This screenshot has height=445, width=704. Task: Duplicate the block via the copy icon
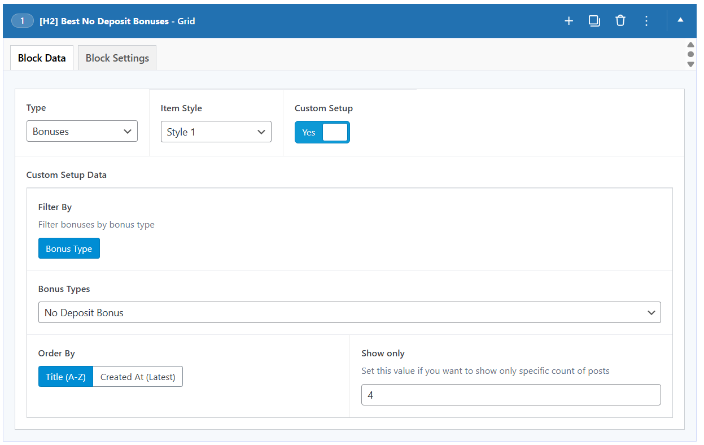coord(594,20)
